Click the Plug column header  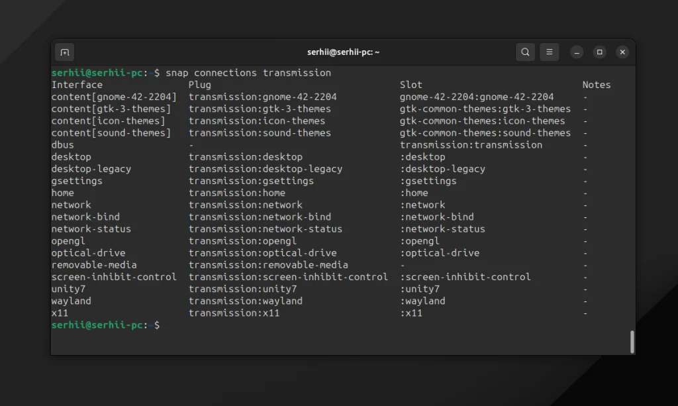coord(199,85)
